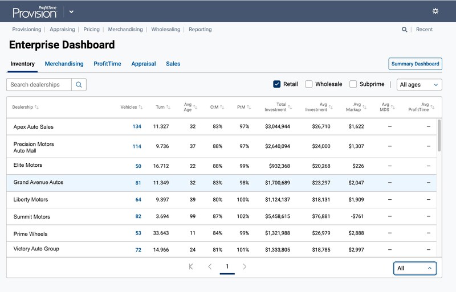
Task: Sort by Total Investment column arrows
Action: coord(290,107)
